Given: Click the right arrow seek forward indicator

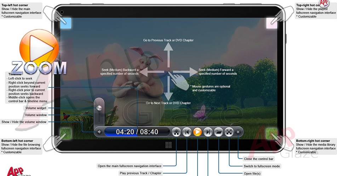Looking at the screenshot, I should pos(185,72).
